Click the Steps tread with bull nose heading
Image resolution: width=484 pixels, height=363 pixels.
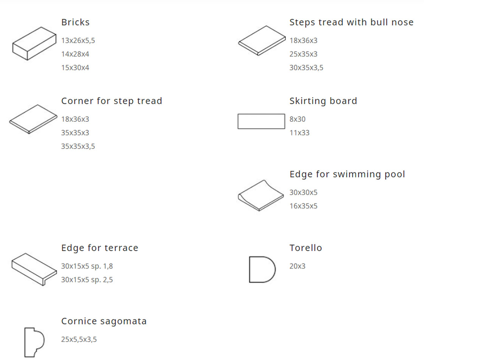pyautogui.click(x=351, y=22)
